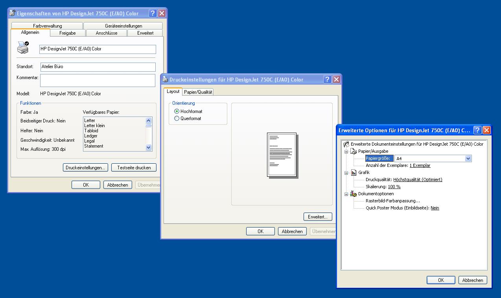Click page preview thumbnail in Layout tab

coord(282,155)
